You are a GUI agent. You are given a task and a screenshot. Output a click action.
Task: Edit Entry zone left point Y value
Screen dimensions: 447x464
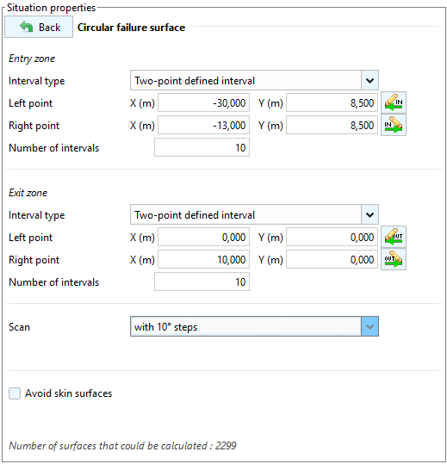coord(332,102)
